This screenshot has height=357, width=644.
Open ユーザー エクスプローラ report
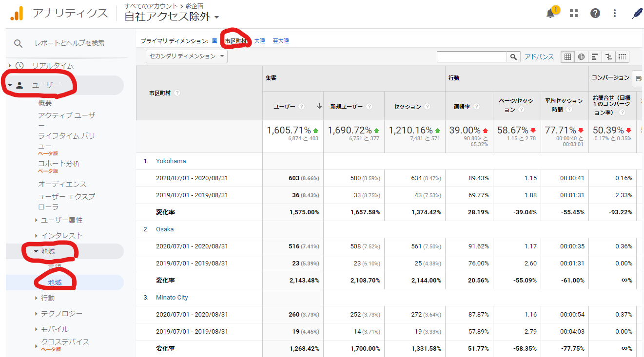pos(67,202)
